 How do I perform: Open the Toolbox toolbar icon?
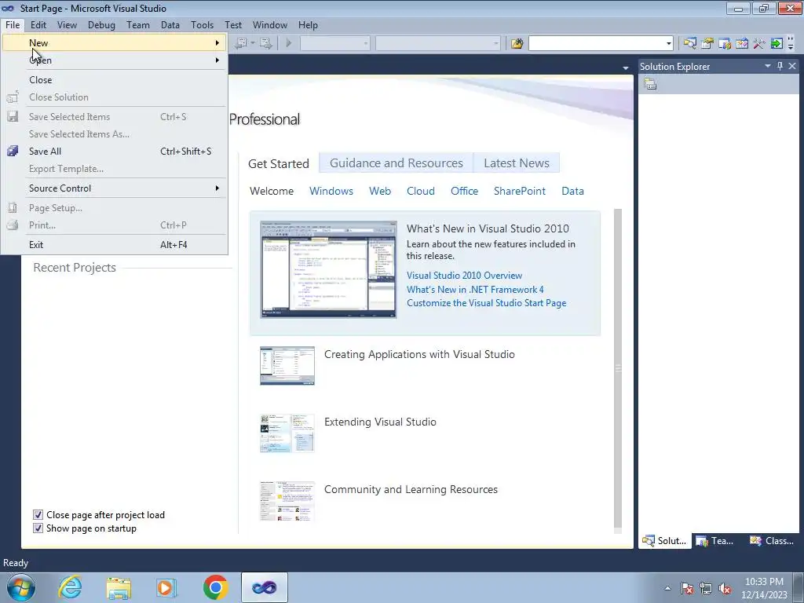tap(759, 44)
